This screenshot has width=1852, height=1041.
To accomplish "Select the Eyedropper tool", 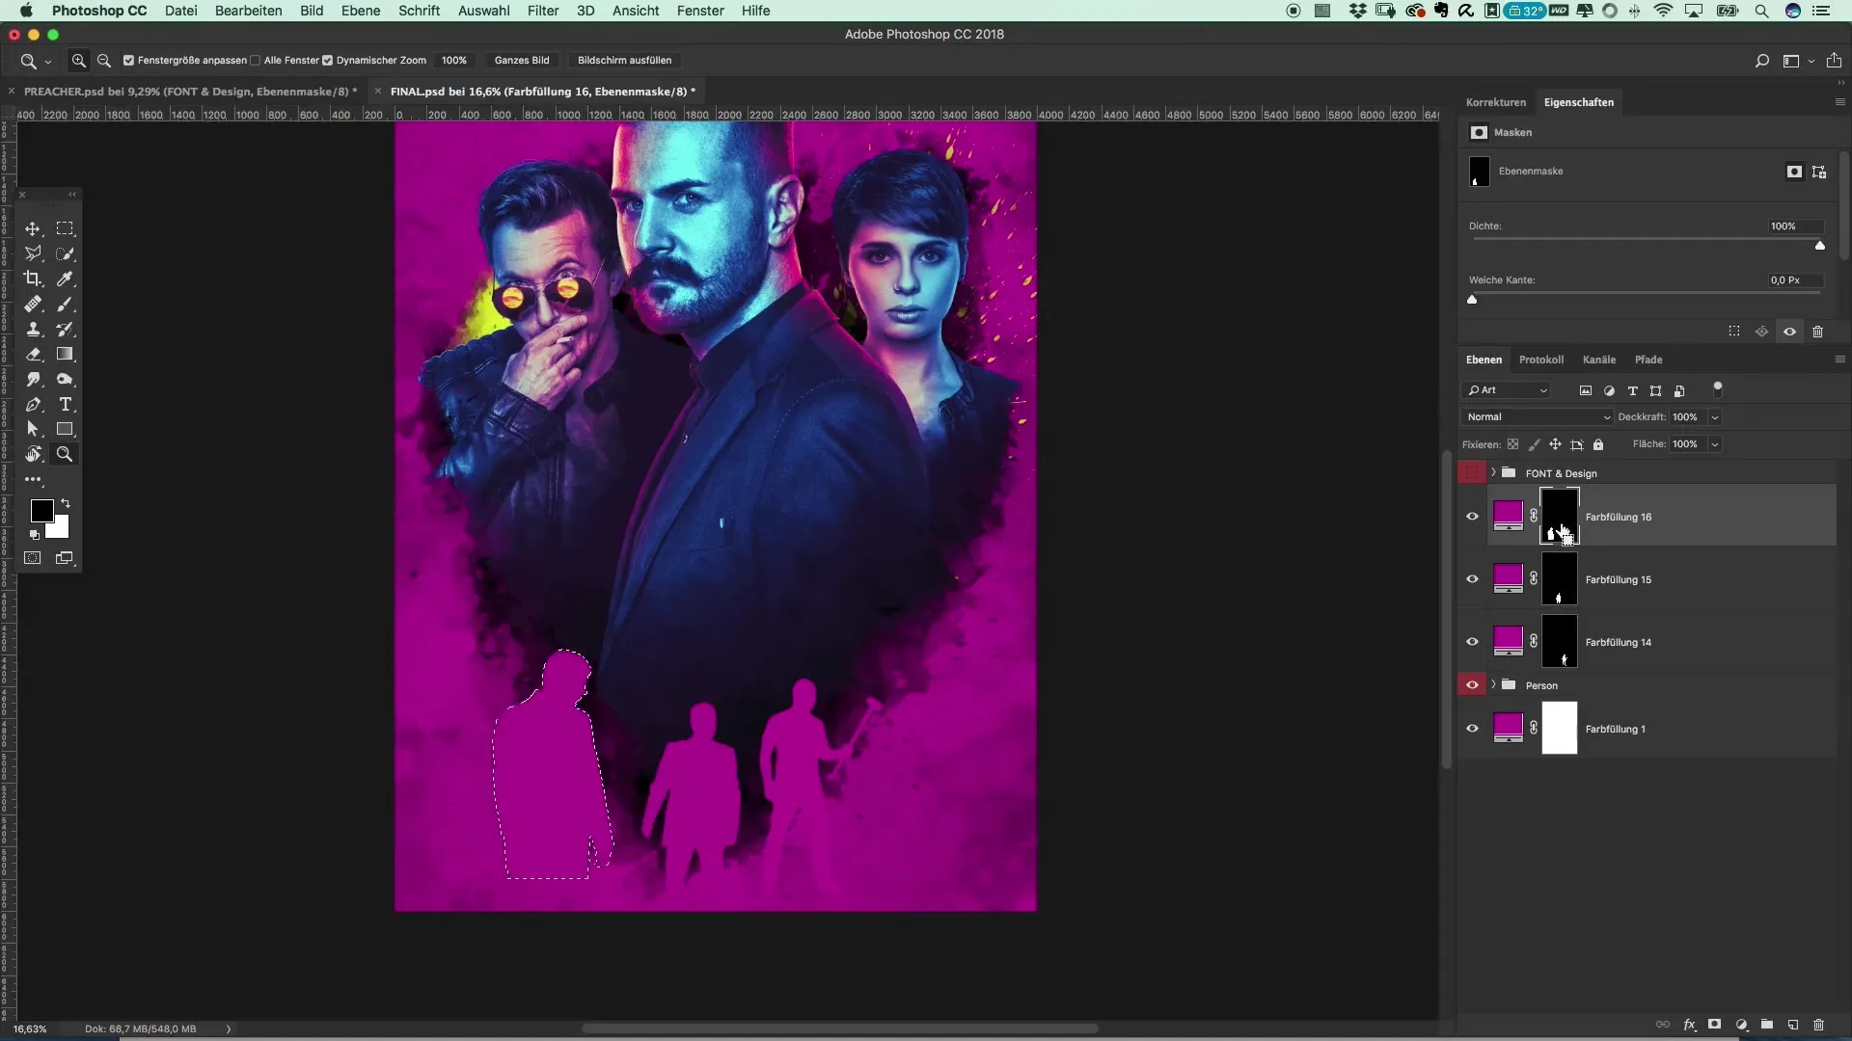I will point(65,279).
